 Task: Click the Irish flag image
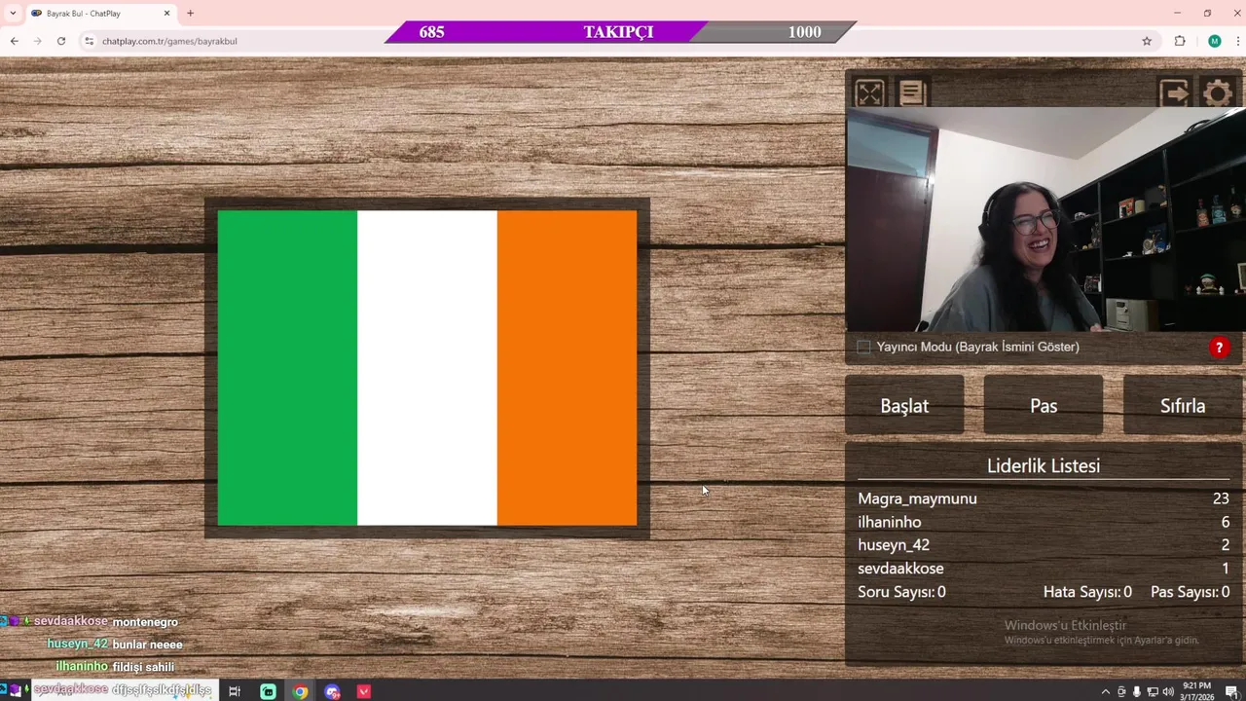[427, 368]
